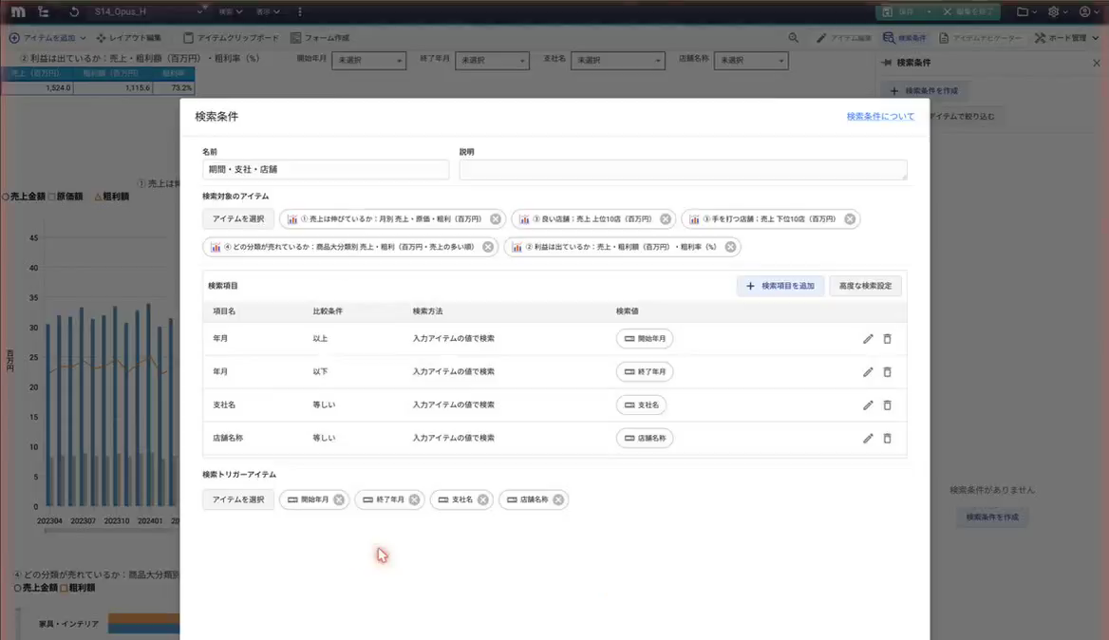The width and height of the screenshot is (1109, 640).
Task: Edit the 店舗名称 search row
Action: coord(868,439)
